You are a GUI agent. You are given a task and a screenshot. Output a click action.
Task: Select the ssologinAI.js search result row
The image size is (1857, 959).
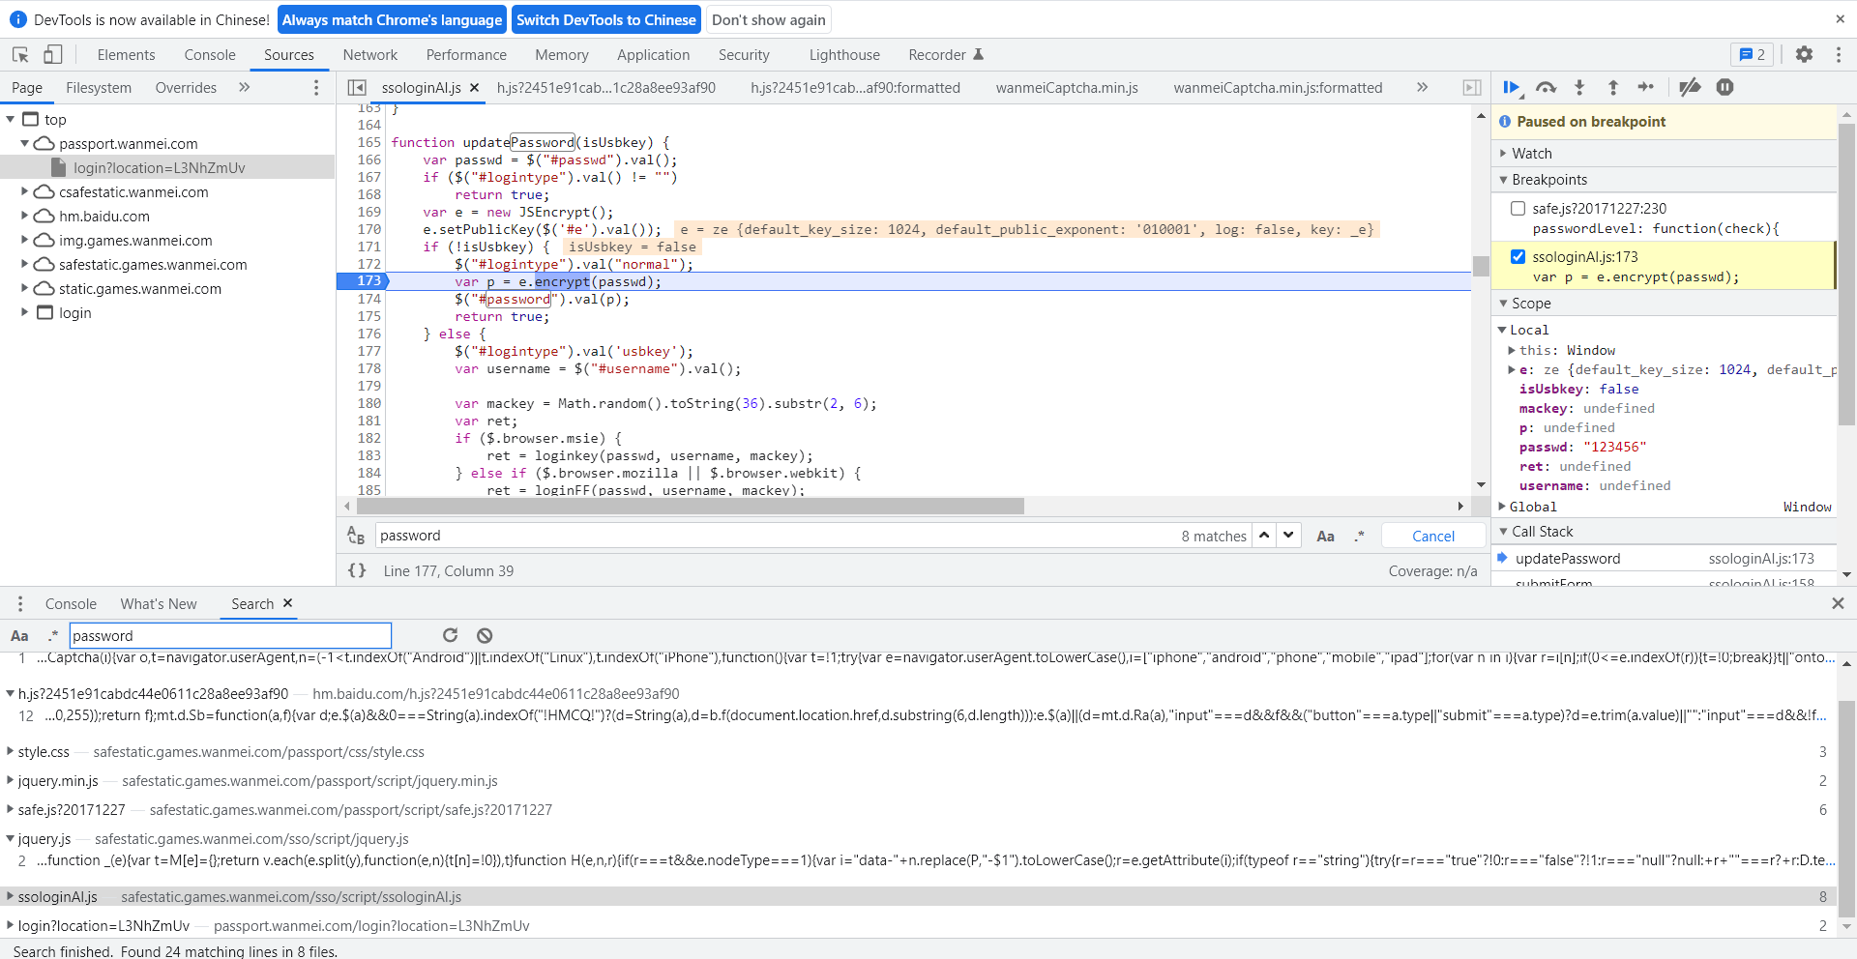tap(919, 897)
